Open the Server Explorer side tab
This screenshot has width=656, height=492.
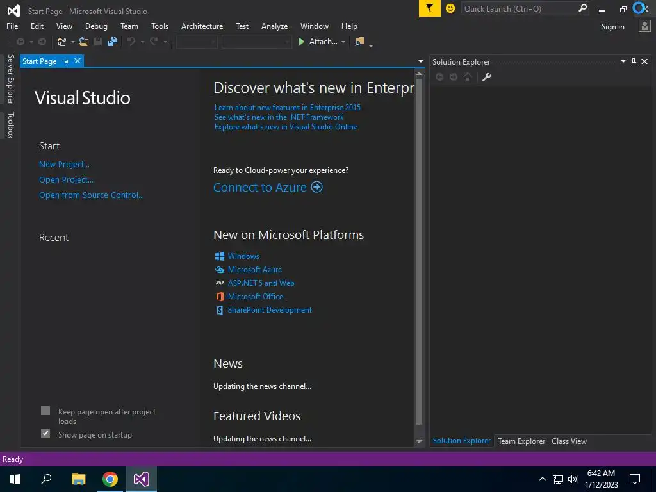tap(11, 79)
